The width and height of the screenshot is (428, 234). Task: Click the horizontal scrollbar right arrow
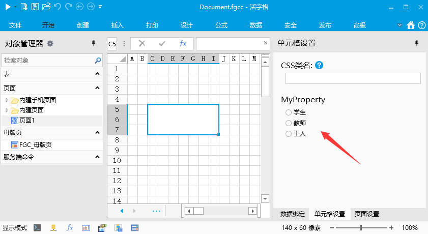[252, 211]
